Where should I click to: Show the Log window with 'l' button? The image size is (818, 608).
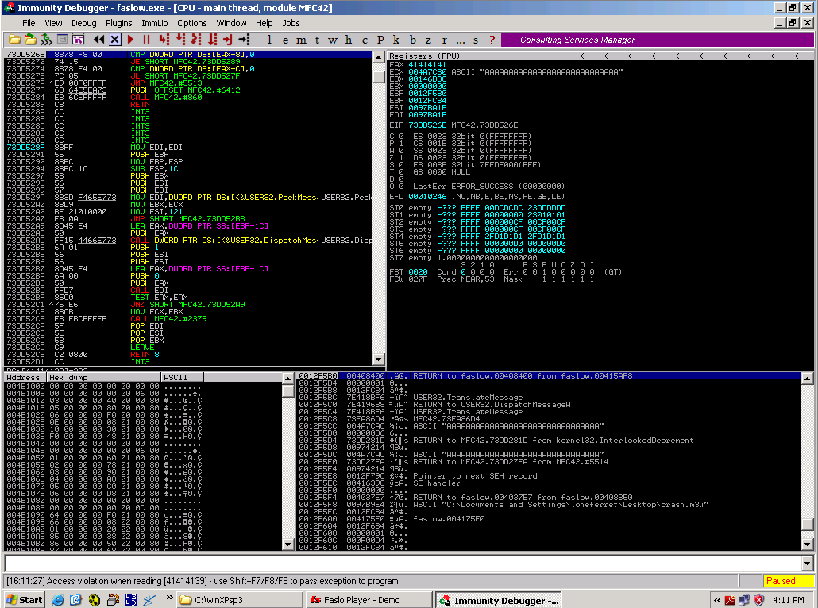(x=269, y=40)
